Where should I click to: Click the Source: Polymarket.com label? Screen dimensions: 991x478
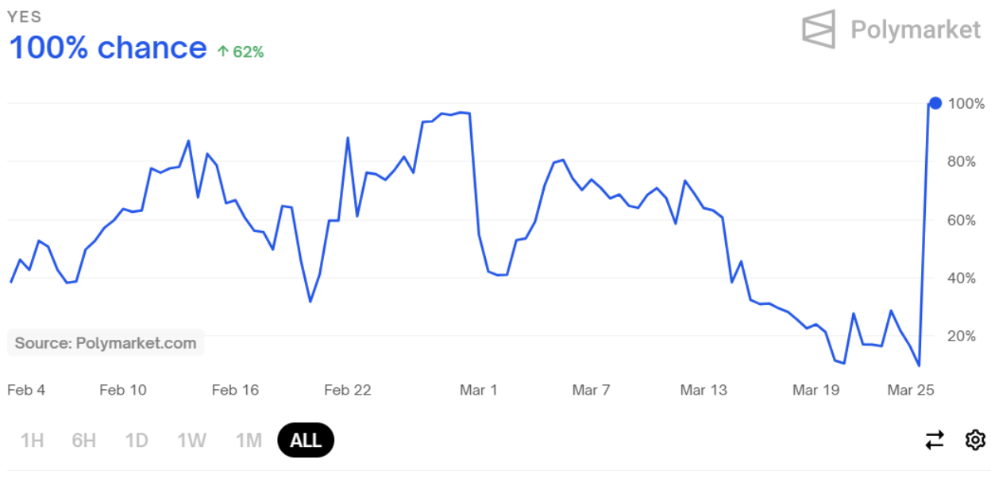(x=106, y=343)
